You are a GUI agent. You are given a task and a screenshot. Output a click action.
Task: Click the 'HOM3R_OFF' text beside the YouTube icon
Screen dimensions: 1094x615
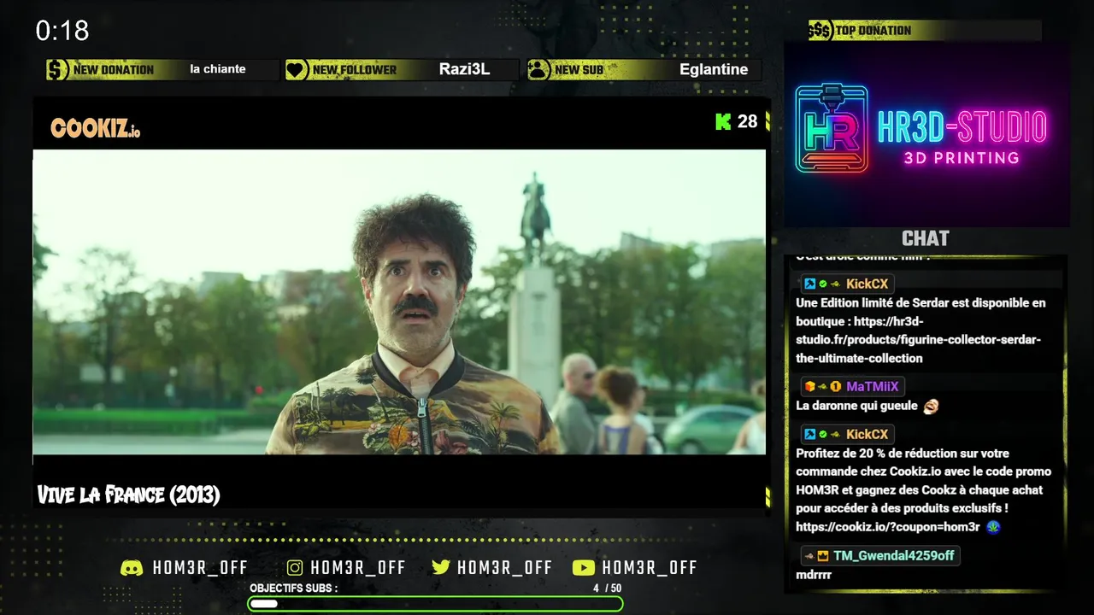[650, 568]
